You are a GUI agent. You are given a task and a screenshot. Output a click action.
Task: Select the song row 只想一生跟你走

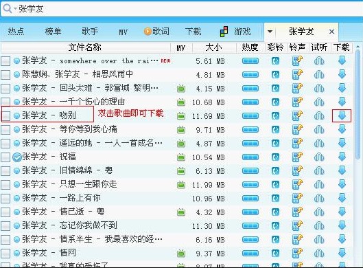pyautogui.click(x=177, y=185)
